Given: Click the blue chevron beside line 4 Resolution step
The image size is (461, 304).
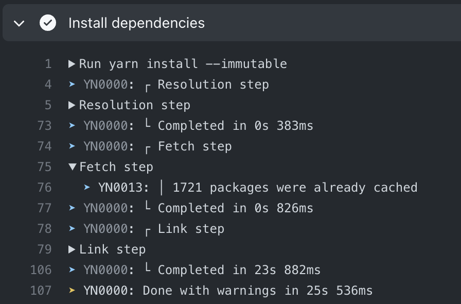Looking at the screenshot, I should [x=72, y=85].
